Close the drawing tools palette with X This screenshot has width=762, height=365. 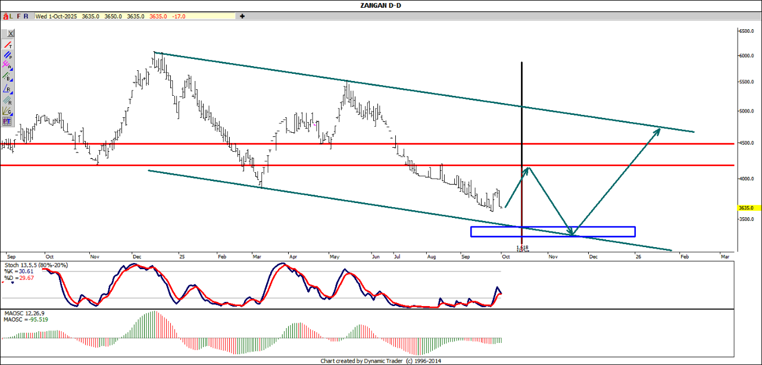pyautogui.click(x=10, y=34)
